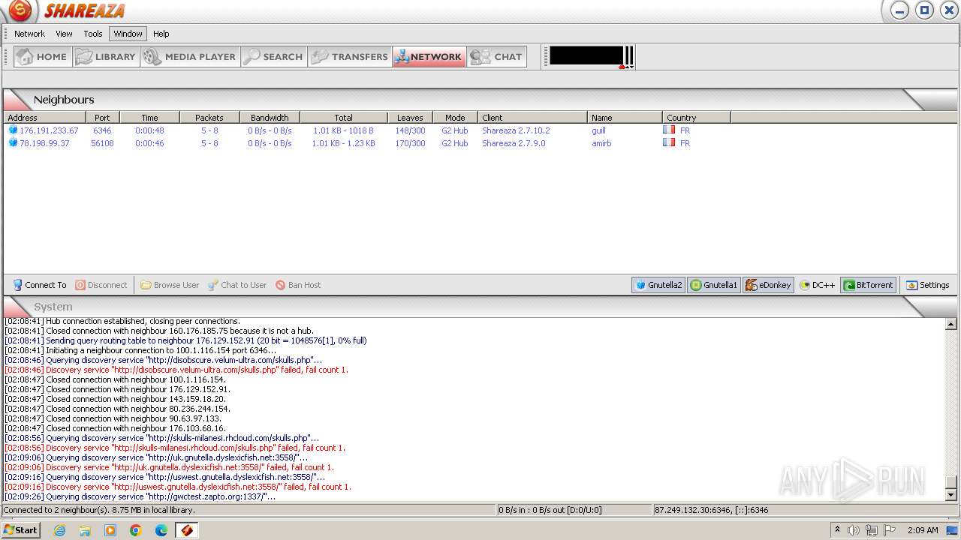Sort neighbours by Time column
This screenshot has width=961, height=540.
(149, 118)
